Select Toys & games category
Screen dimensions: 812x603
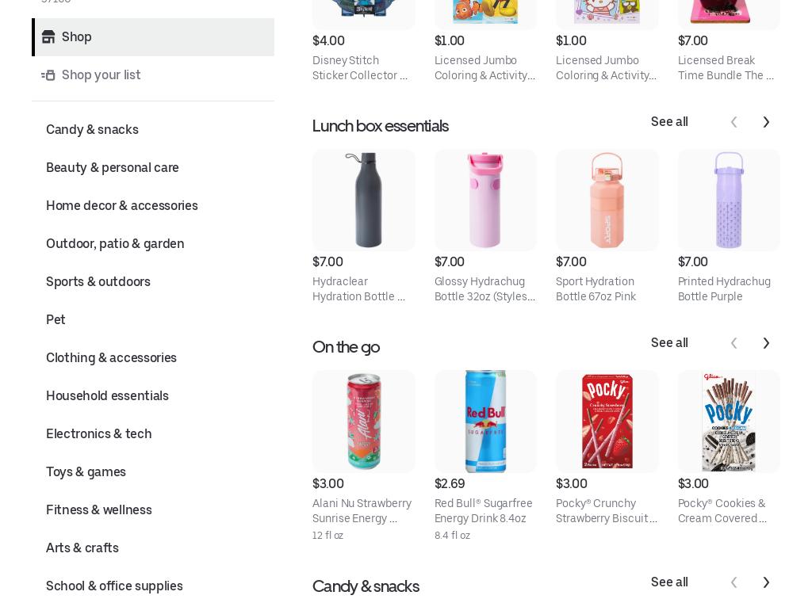pyautogui.click(x=86, y=472)
